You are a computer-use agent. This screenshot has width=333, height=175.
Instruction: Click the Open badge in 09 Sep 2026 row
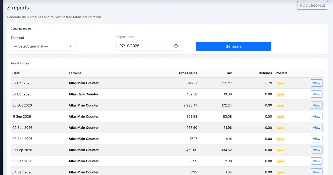click(x=281, y=128)
